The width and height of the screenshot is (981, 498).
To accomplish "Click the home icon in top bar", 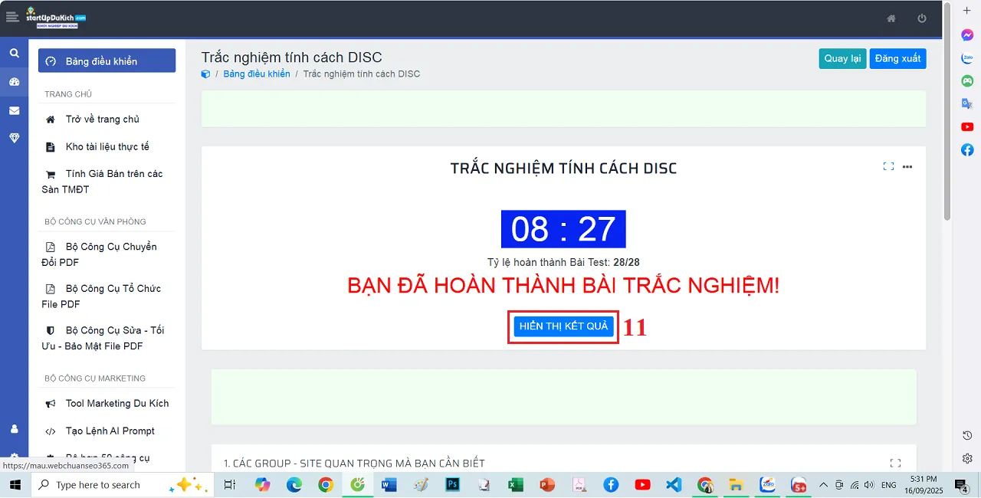I will tap(891, 18).
